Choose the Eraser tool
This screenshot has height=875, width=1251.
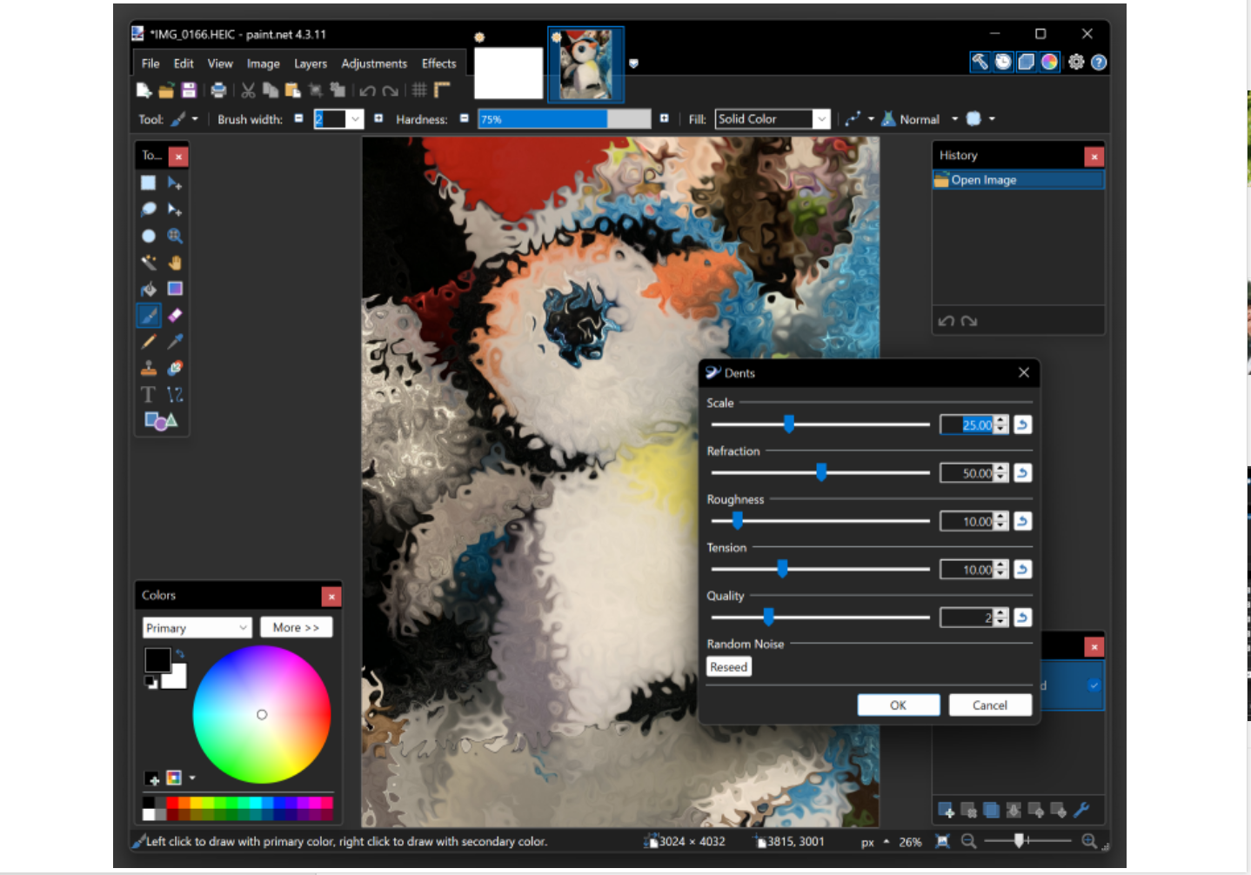click(x=174, y=315)
